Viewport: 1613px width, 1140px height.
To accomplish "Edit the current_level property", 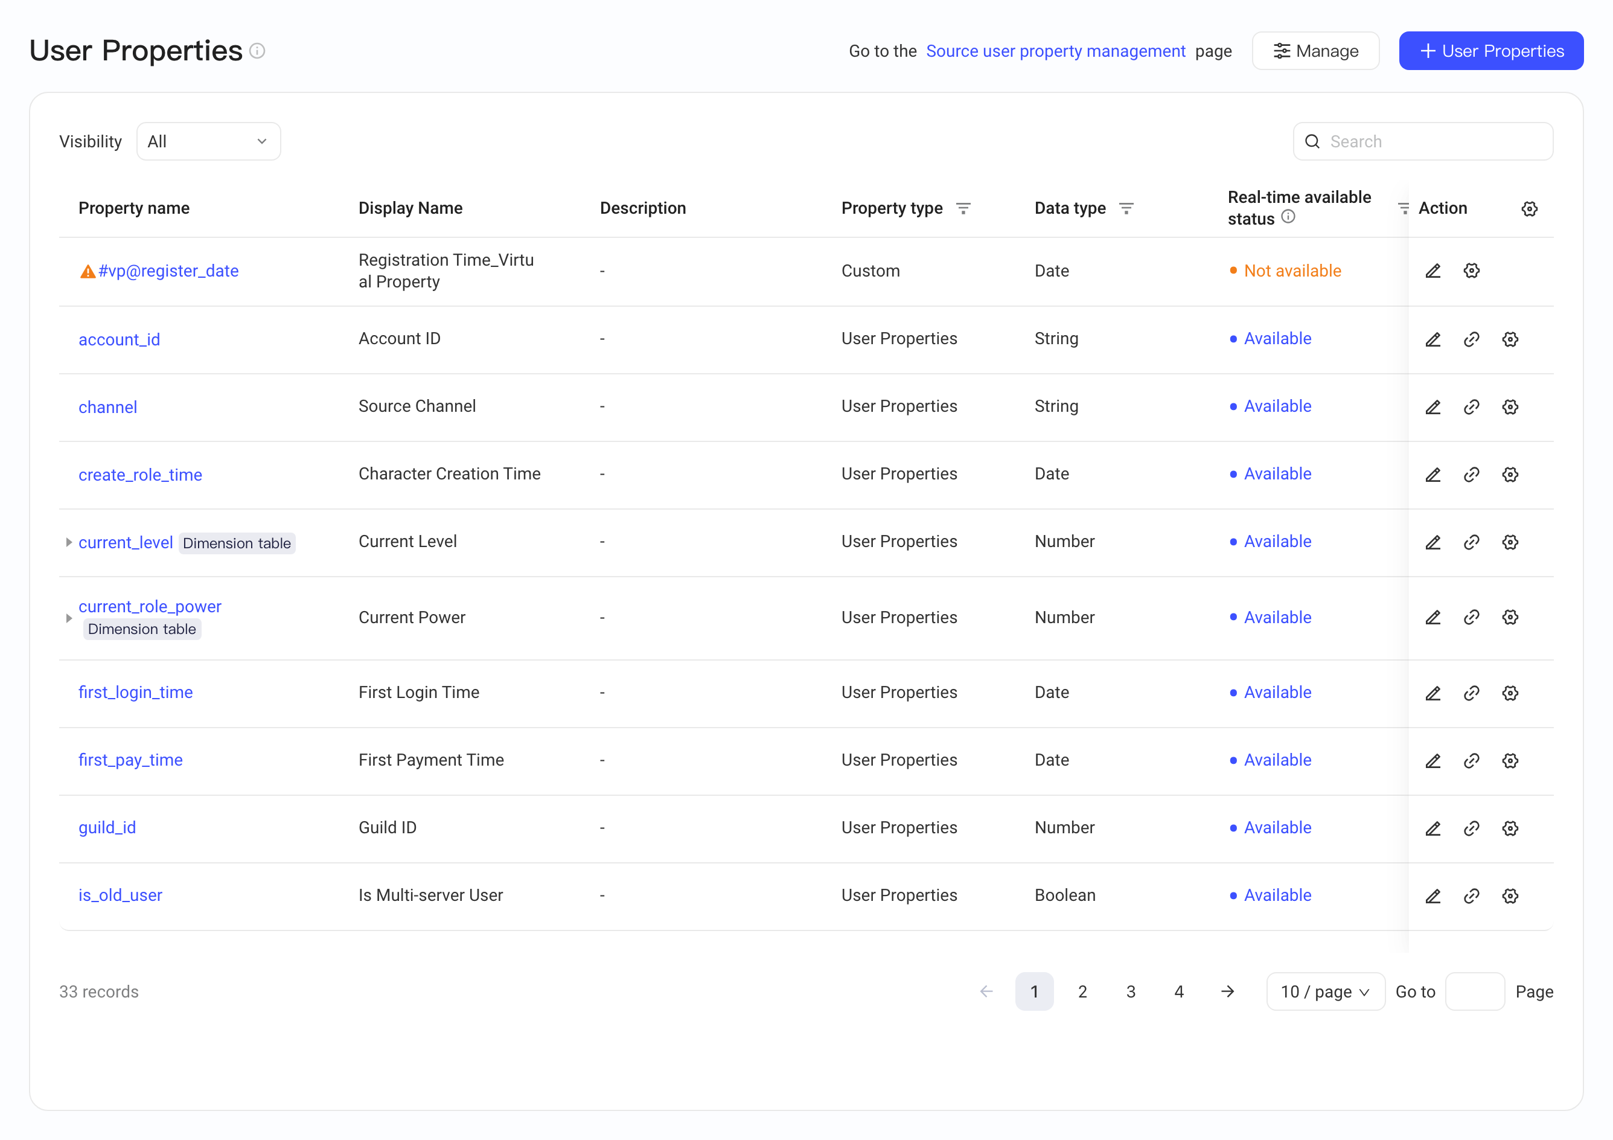I will [x=1433, y=542].
